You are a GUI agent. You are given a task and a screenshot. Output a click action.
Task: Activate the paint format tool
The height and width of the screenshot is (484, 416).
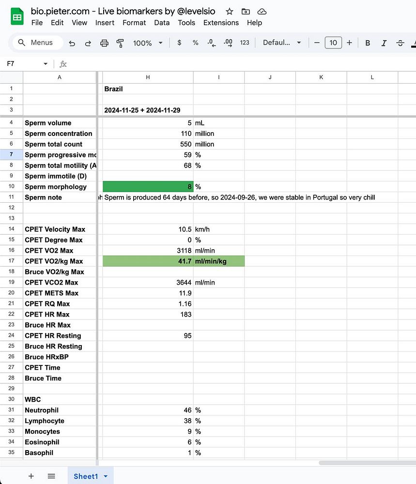(120, 43)
